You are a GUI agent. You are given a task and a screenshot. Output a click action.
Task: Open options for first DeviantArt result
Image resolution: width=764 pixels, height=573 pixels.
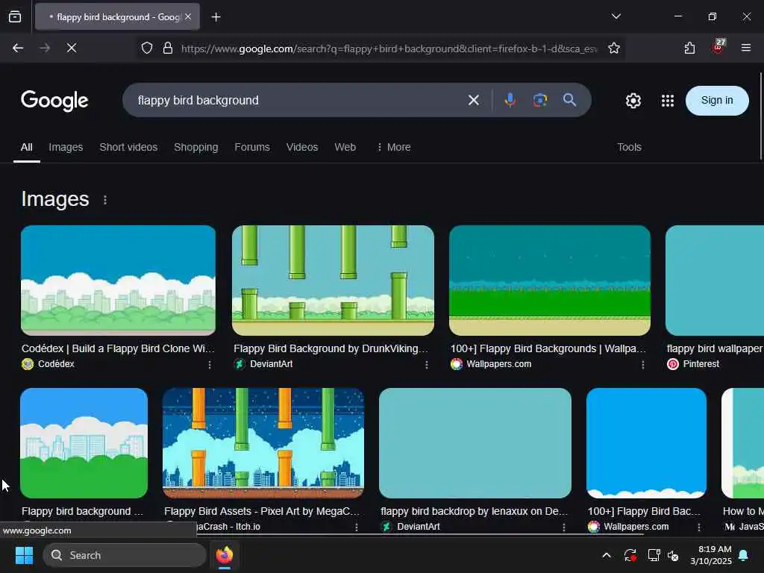click(x=426, y=364)
